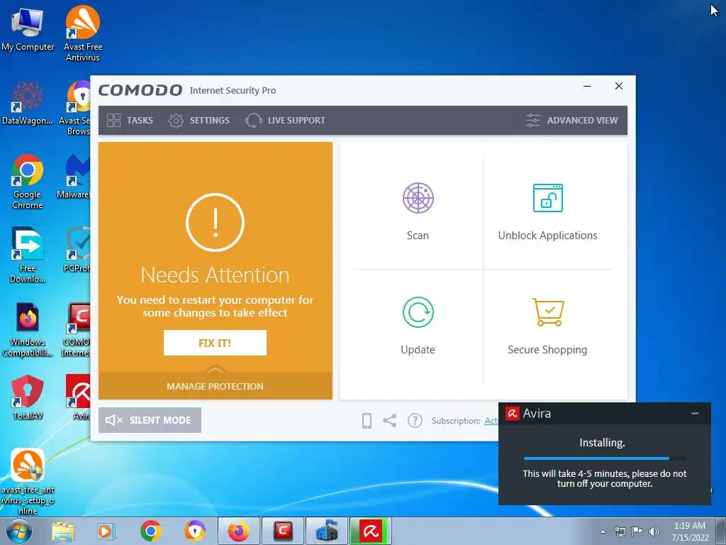726x545 pixels.
Task: Open the help question mark icon
Action: (415, 420)
